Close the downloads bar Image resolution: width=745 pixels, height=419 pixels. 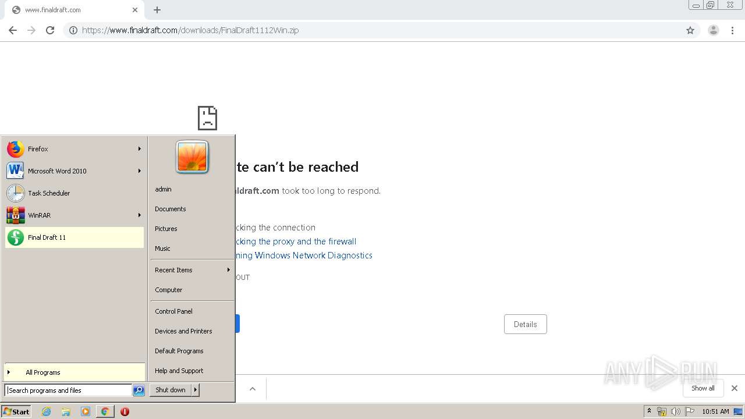735,388
